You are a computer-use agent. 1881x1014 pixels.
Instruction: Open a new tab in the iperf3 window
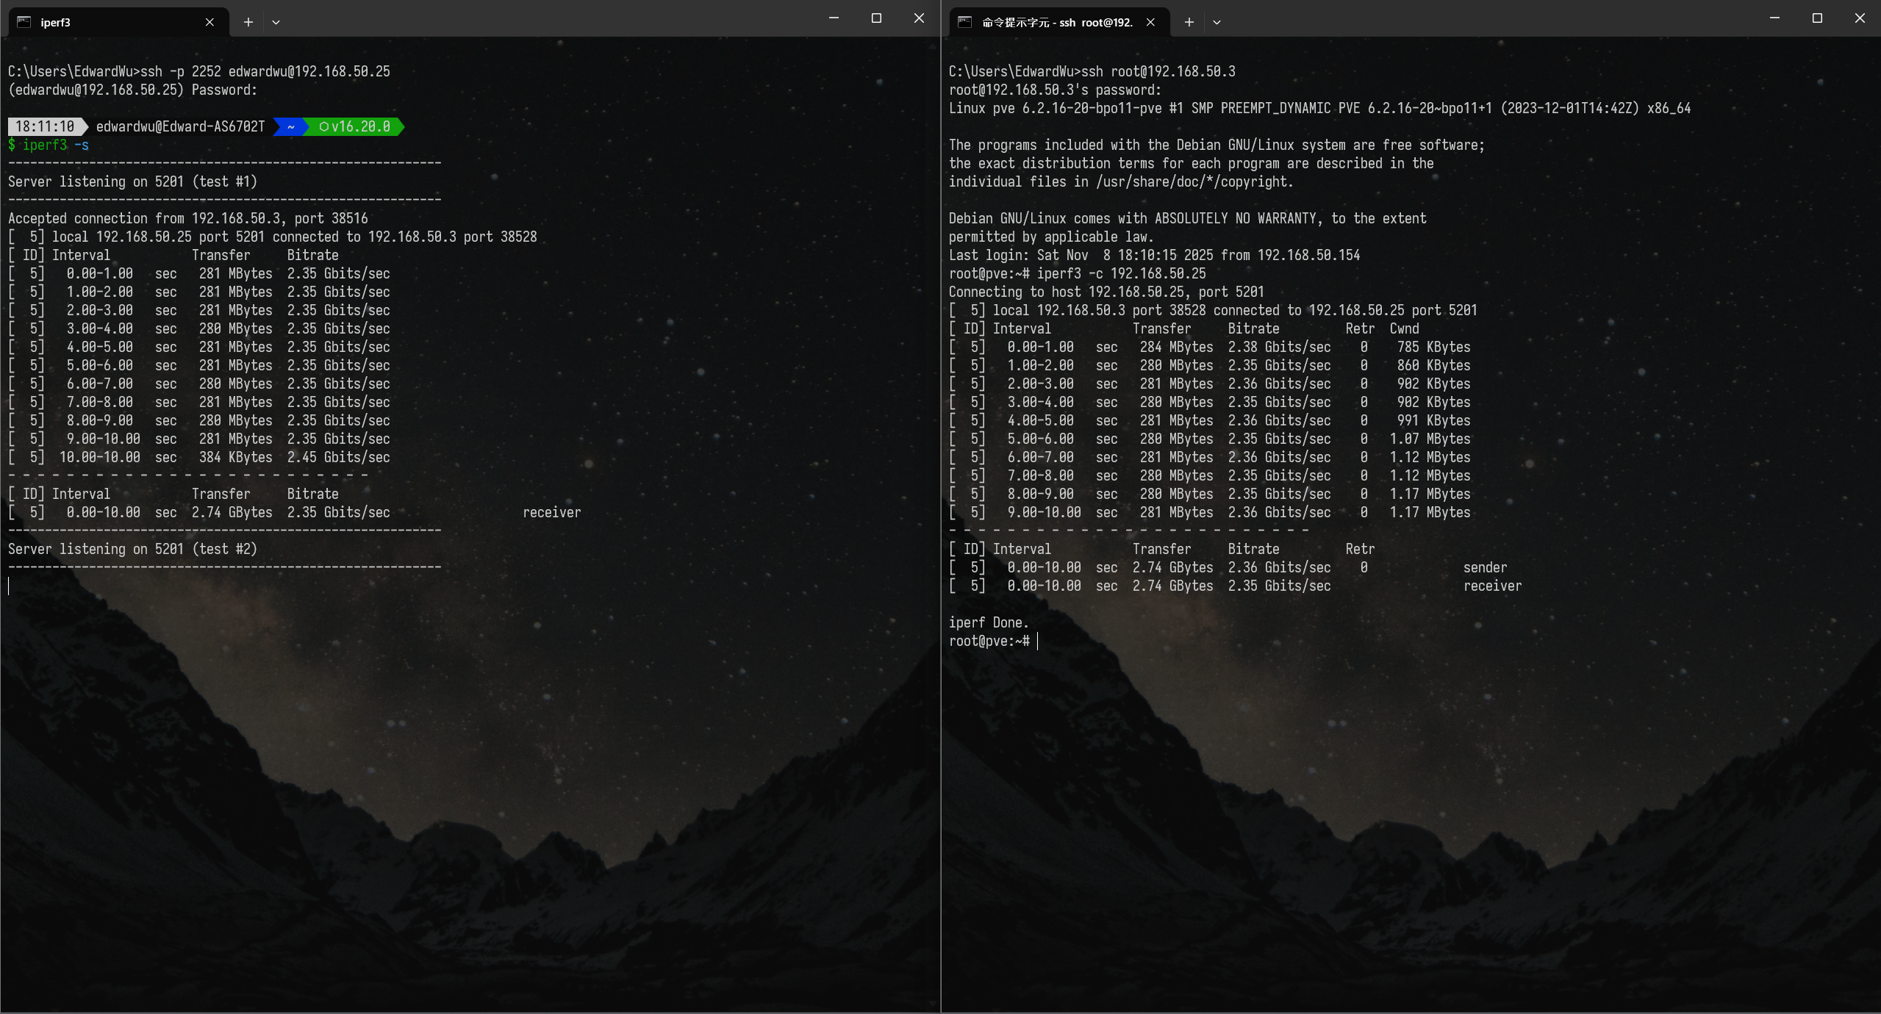point(248,22)
